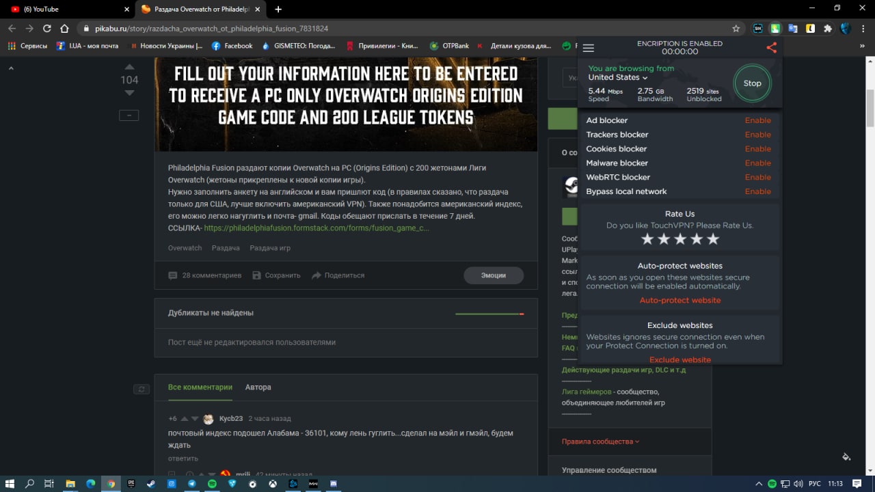The image size is (875, 492).
Task: Save the post with Сохранить
Action: click(276, 275)
